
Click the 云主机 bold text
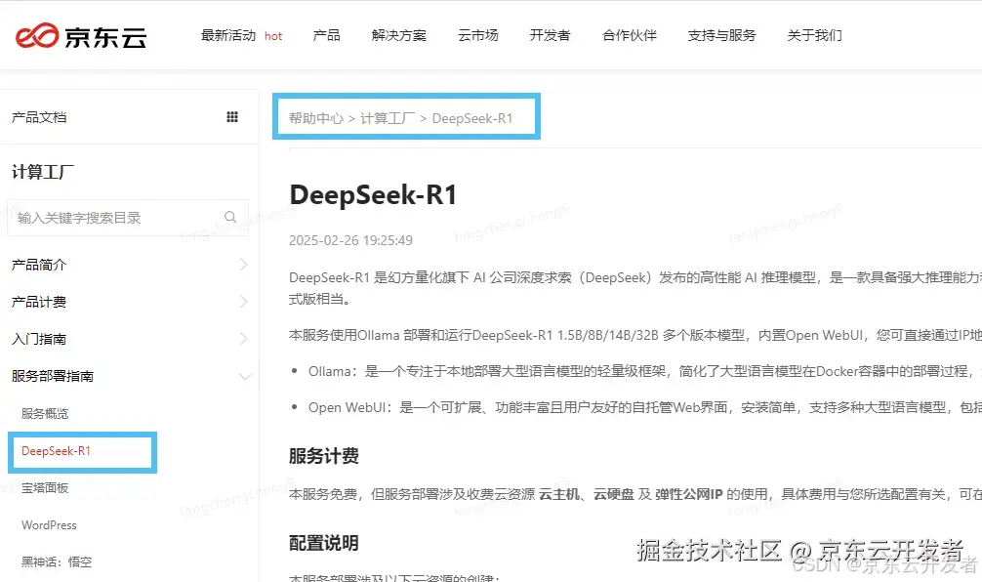click(x=559, y=494)
